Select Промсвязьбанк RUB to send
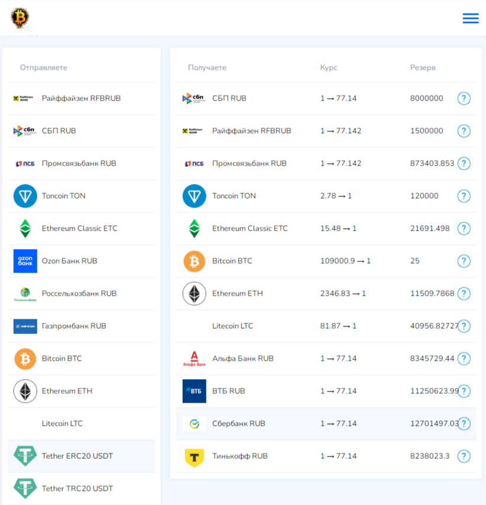The image size is (486, 505). (81, 163)
